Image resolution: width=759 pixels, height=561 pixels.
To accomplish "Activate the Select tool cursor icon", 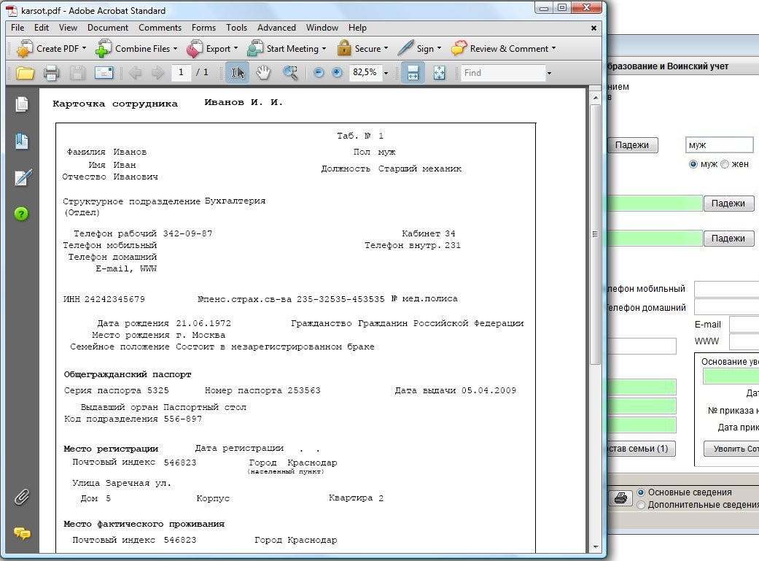I will pos(238,72).
